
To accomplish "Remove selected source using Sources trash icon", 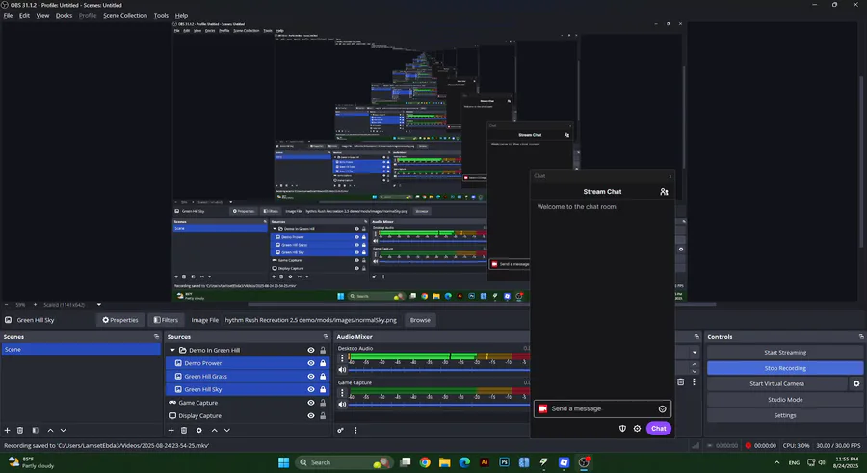I will (184, 430).
